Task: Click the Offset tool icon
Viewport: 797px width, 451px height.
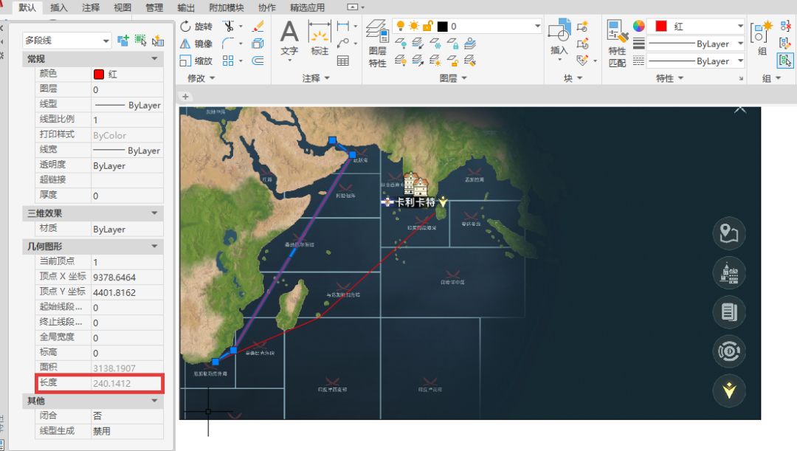Action: pyautogui.click(x=258, y=61)
